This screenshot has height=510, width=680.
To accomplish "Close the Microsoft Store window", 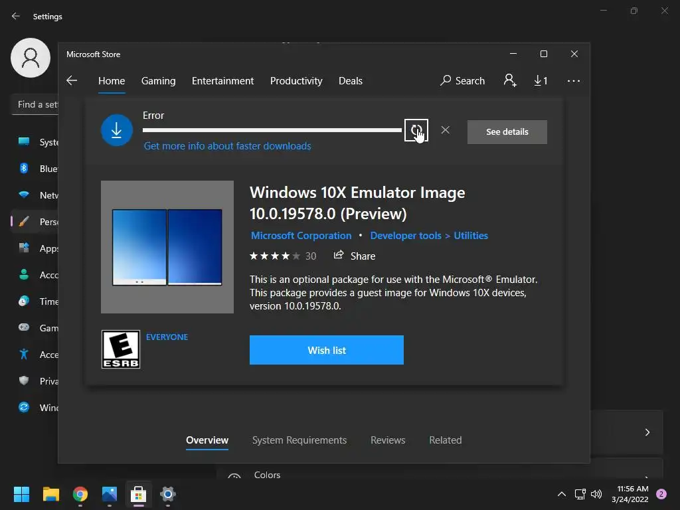I will (x=574, y=54).
